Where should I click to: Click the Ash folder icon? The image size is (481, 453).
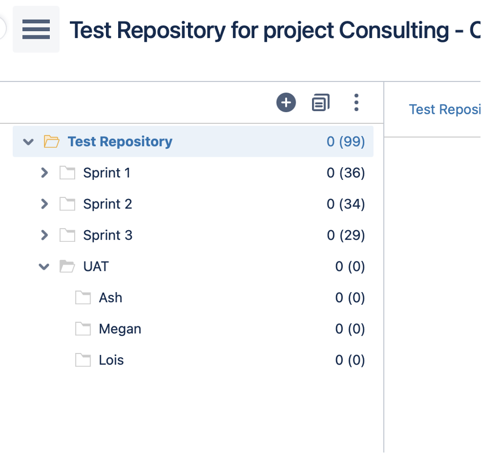pyautogui.click(x=83, y=298)
